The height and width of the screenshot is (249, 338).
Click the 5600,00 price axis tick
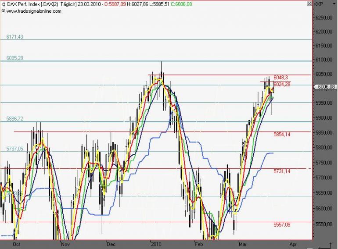(x=324, y=208)
